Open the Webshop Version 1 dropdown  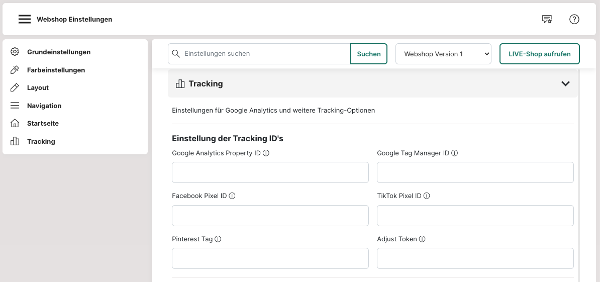point(443,54)
